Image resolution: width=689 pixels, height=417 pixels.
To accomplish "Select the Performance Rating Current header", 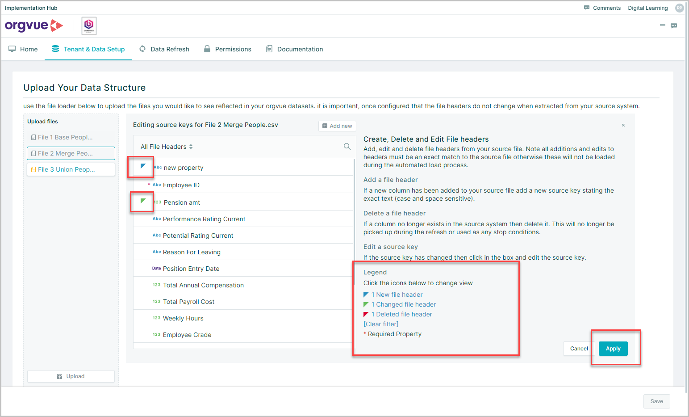I will click(243, 219).
